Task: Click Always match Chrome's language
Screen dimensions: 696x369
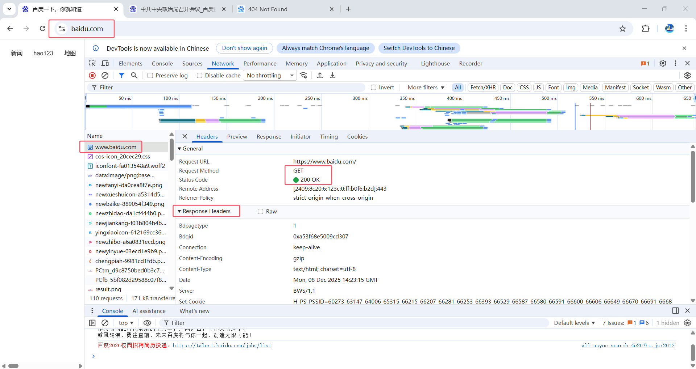Action: point(326,48)
